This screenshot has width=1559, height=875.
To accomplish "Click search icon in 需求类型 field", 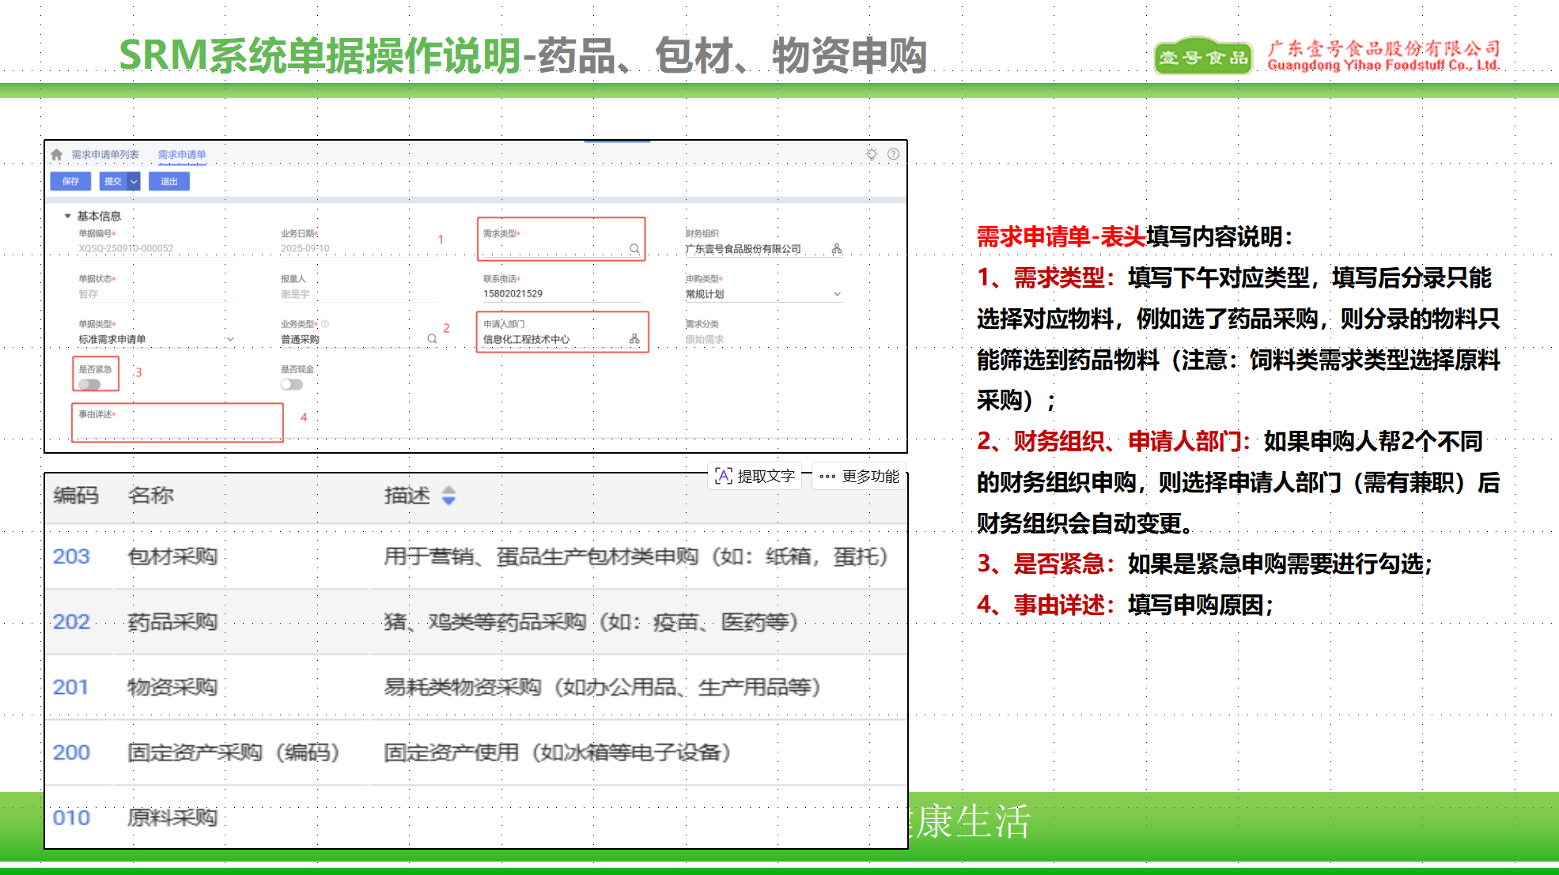I will coord(634,249).
